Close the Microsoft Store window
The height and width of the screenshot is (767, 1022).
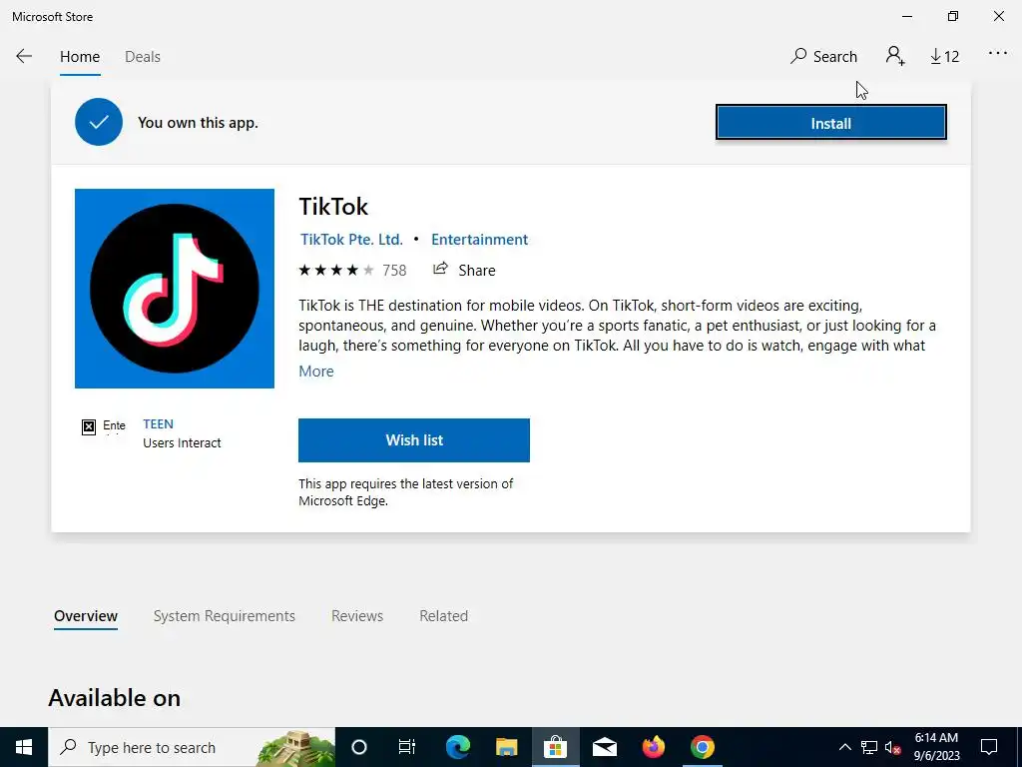(x=998, y=16)
